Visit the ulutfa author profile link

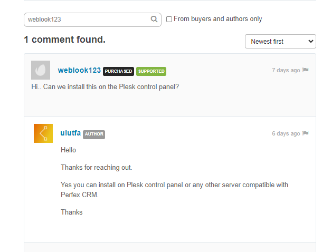click(x=70, y=133)
